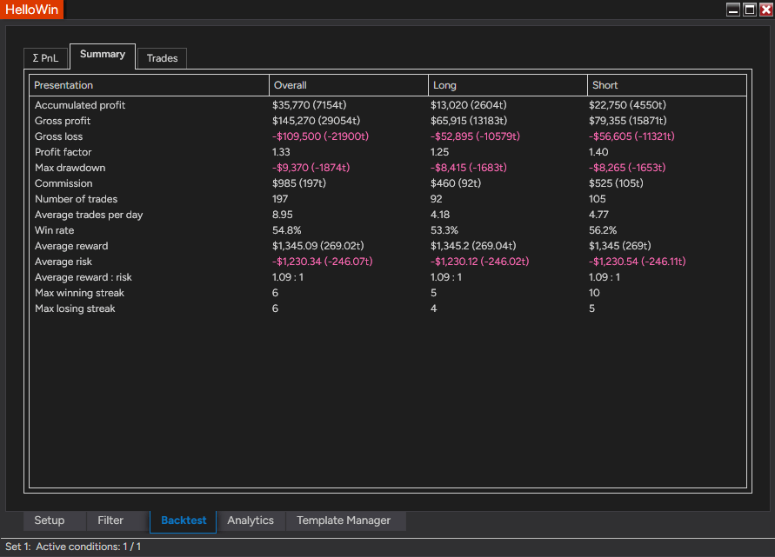Screen dimensions: 775x557
Task: Click the Long column header
Action: point(508,85)
